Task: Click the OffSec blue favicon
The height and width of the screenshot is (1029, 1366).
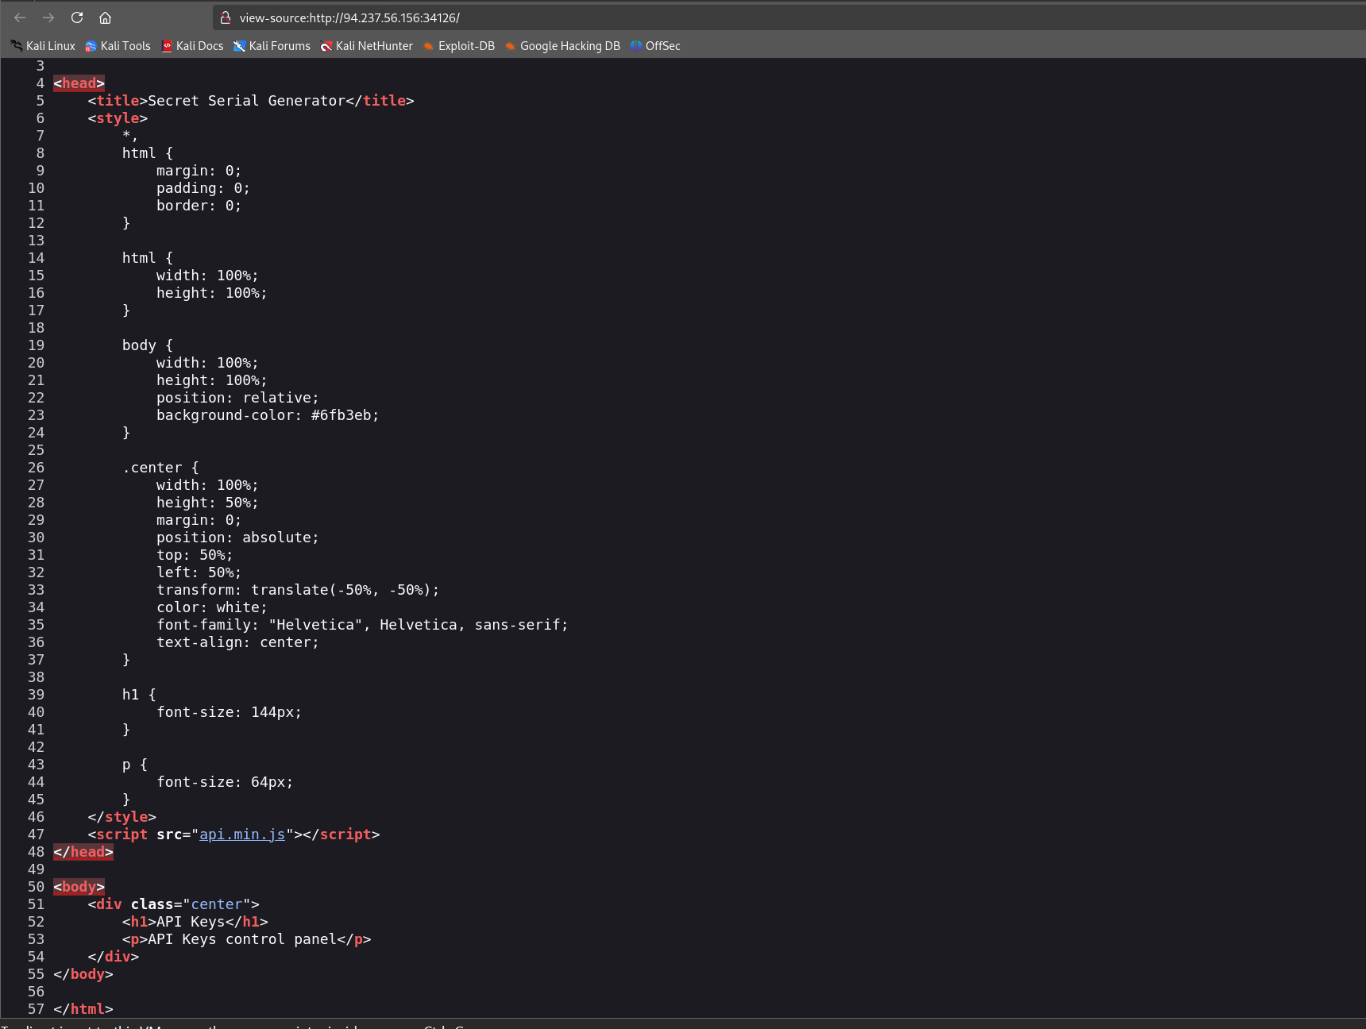Action: (635, 46)
